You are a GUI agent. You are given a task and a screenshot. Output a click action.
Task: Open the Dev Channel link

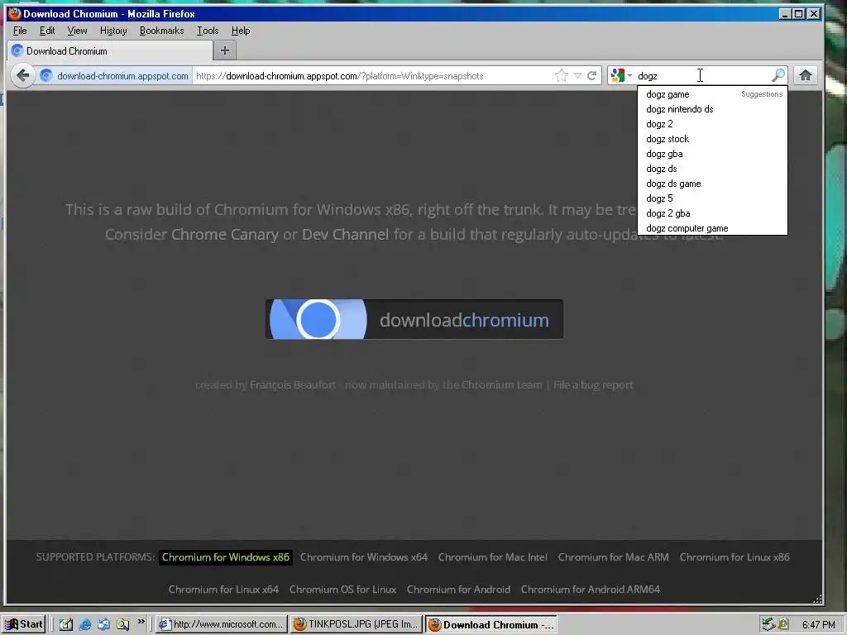[345, 234]
